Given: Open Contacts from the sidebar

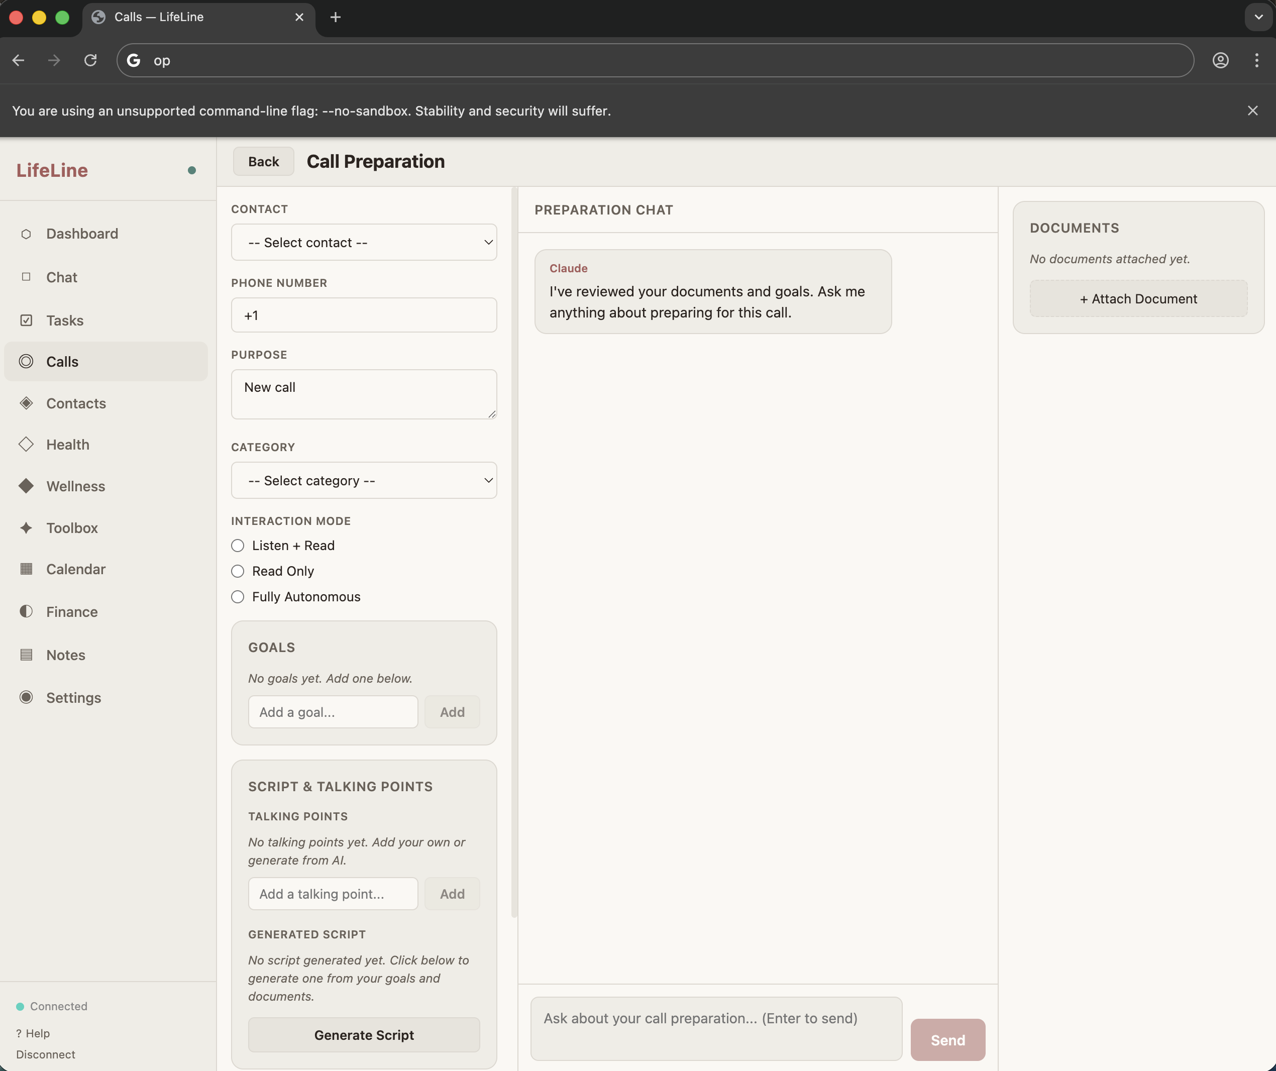Looking at the screenshot, I should point(27,403).
